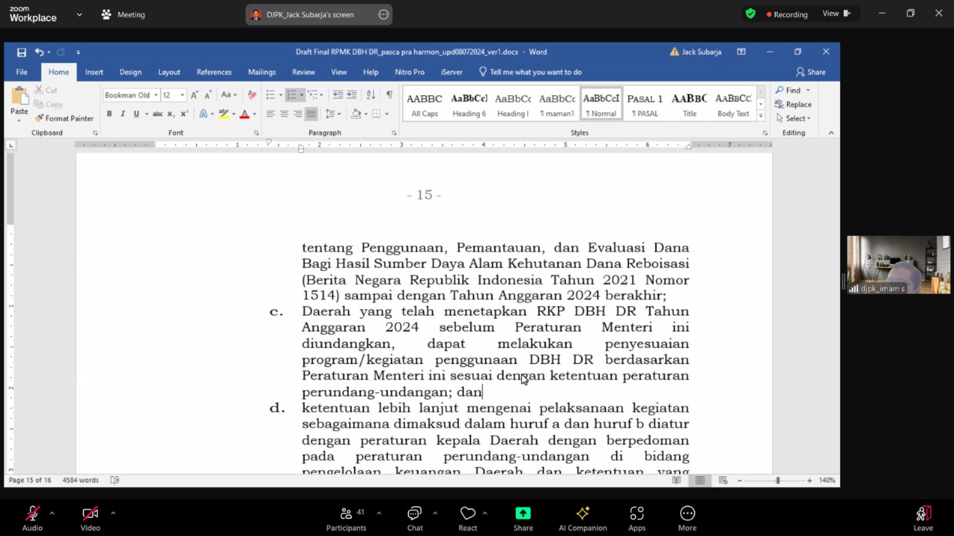Screen dimensions: 954x536
Task: Select the Format Painter tool
Action: click(64, 118)
